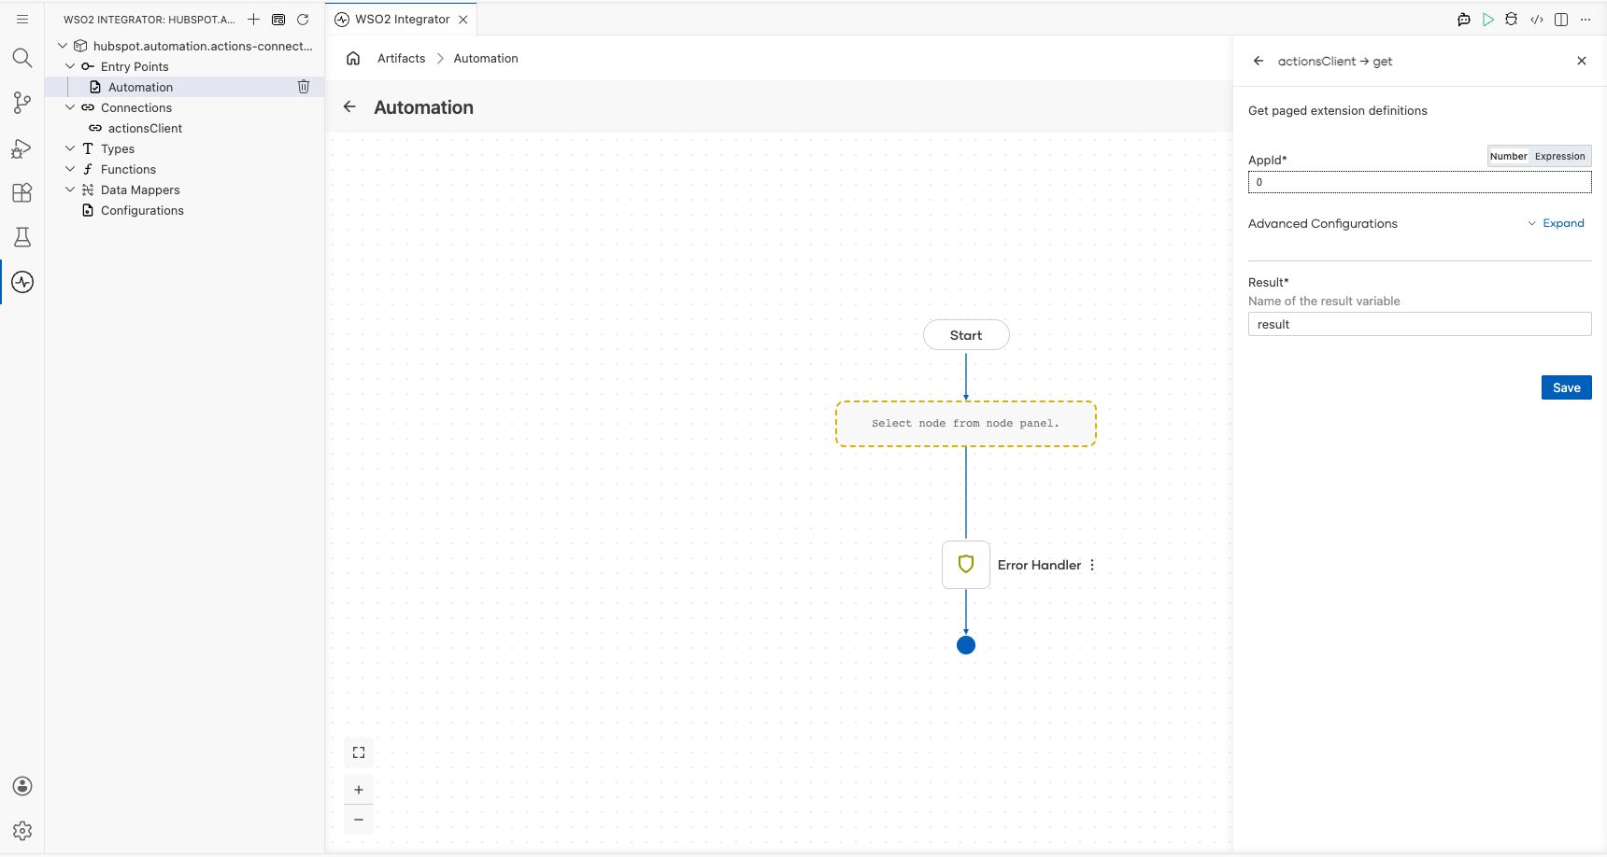Go to home icon in breadcrumb

click(353, 58)
